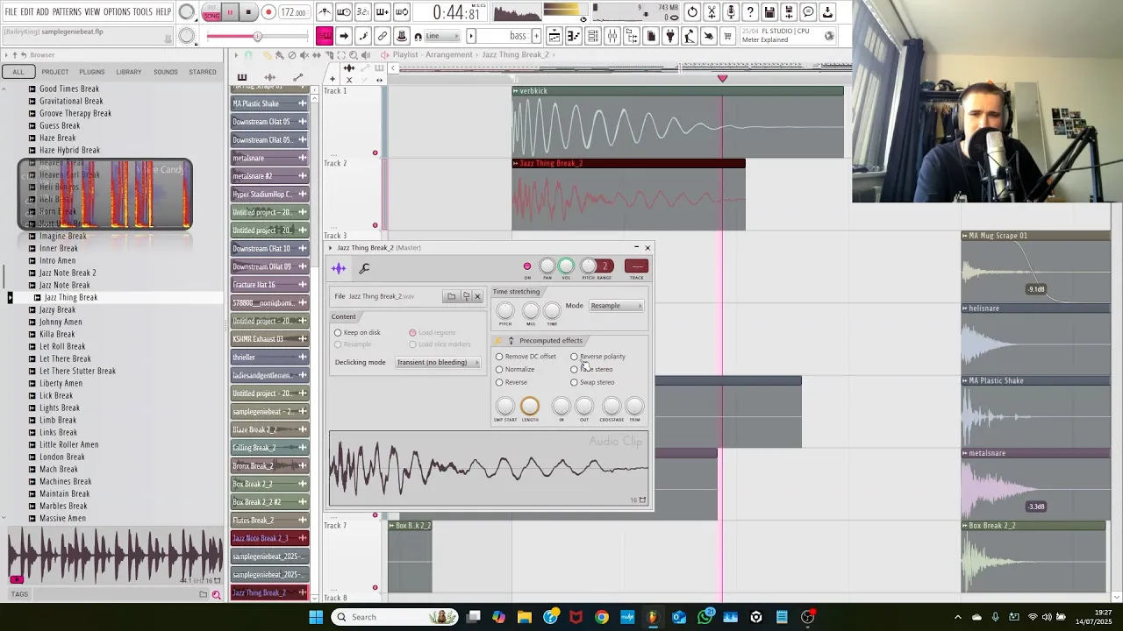
Task: Open the piano roll view icon
Action: click(x=574, y=36)
